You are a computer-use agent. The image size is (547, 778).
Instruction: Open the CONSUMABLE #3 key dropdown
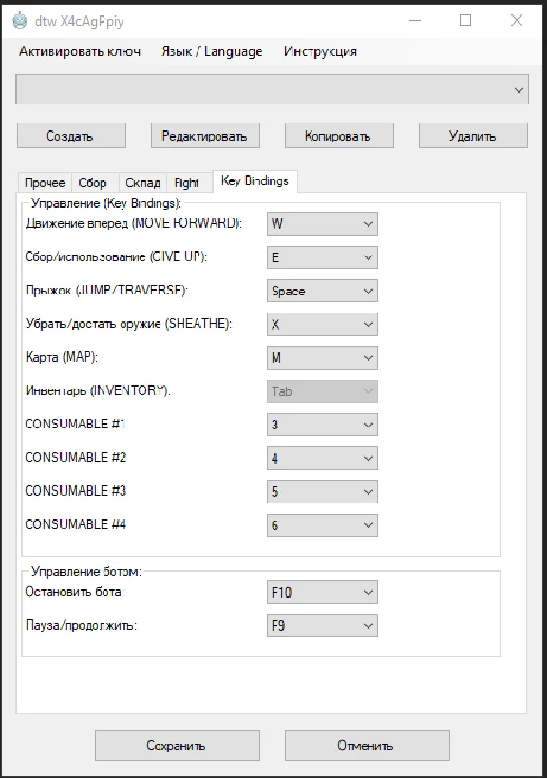coord(322,492)
